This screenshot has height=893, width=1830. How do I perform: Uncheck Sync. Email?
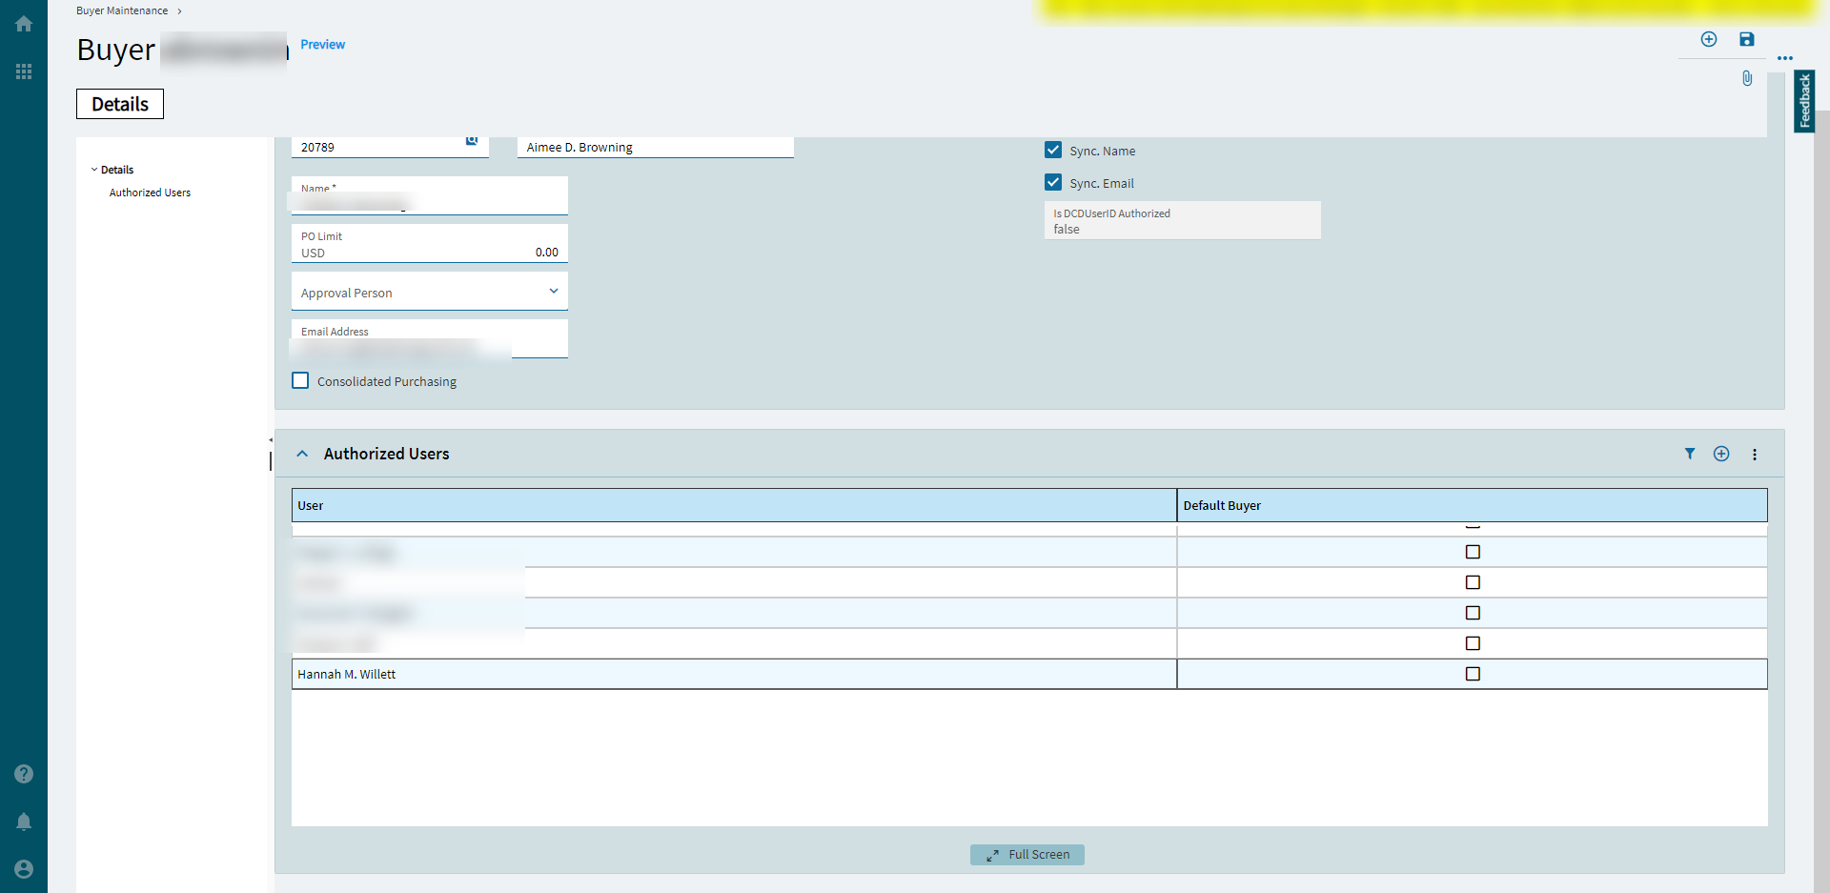coord(1053,182)
